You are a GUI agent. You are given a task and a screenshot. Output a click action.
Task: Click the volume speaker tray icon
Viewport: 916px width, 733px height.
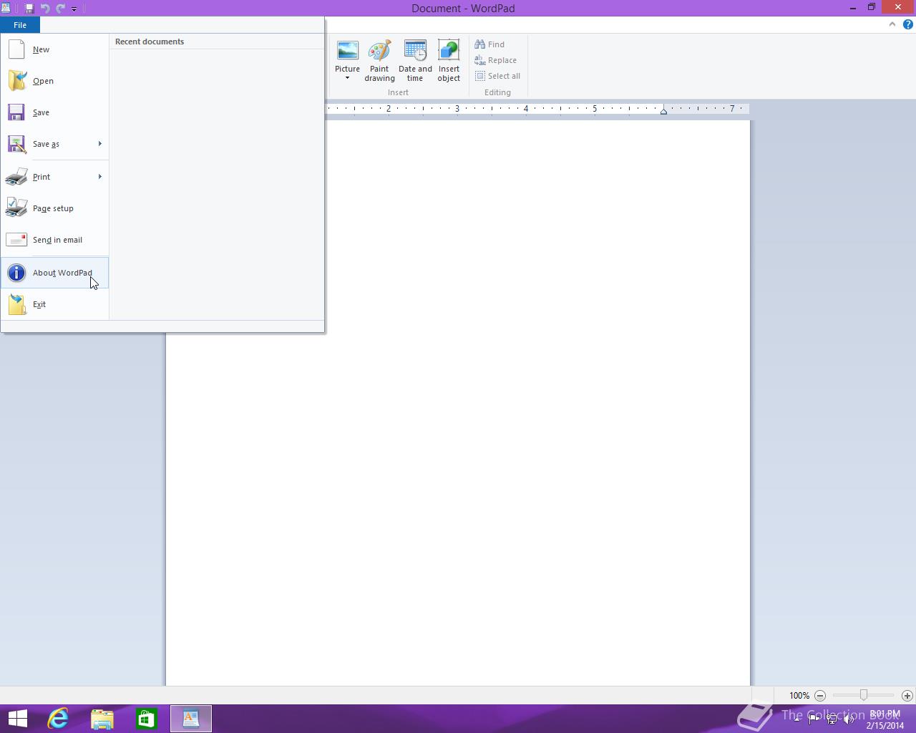849,719
